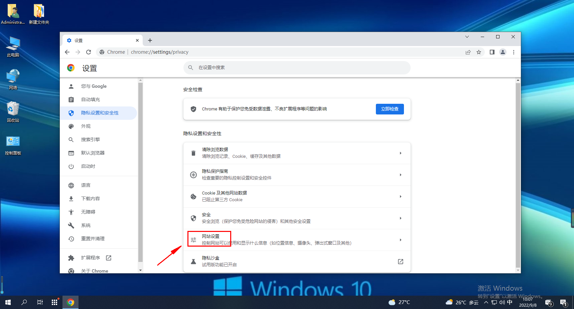Expand 清除浏览数据 row arrow
This screenshot has width=574, height=309.
click(400, 153)
